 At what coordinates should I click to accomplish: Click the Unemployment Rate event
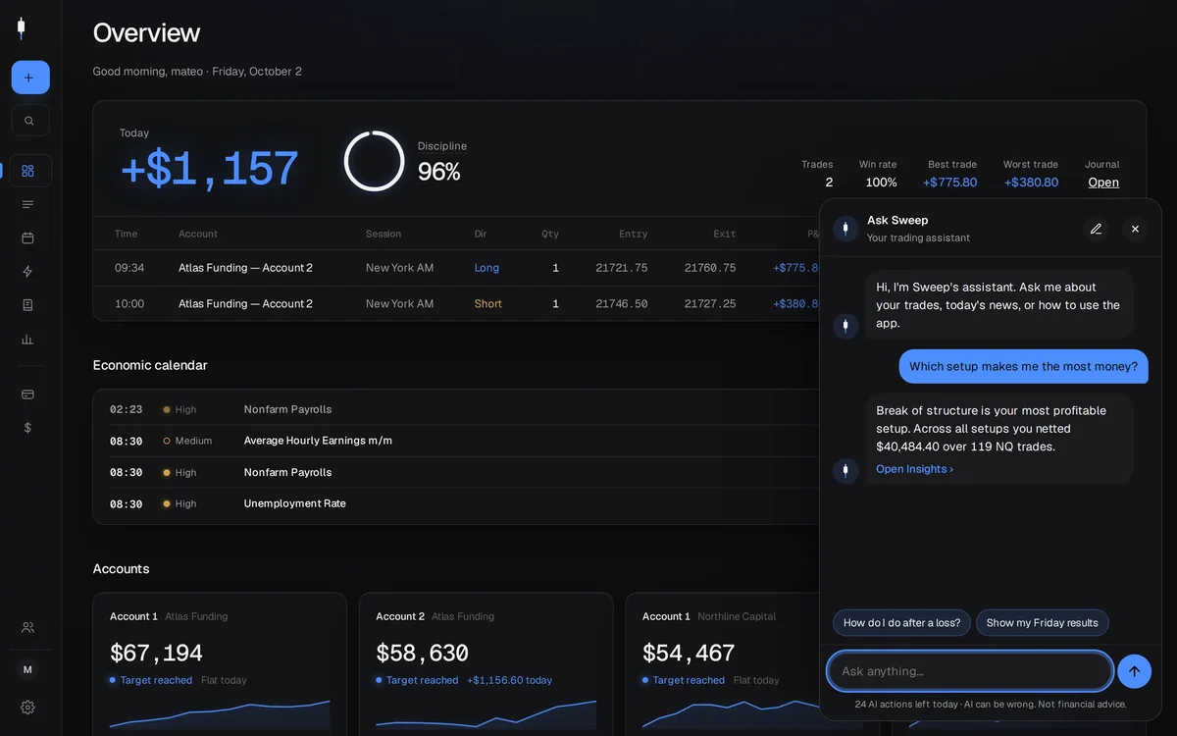tap(456, 503)
